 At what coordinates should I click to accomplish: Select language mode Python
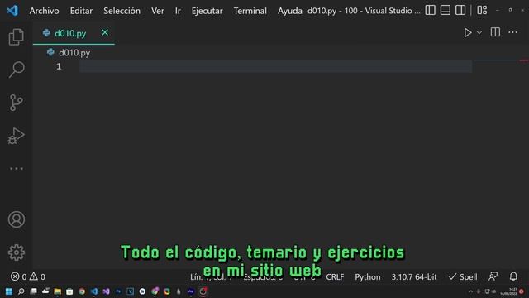click(x=367, y=277)
